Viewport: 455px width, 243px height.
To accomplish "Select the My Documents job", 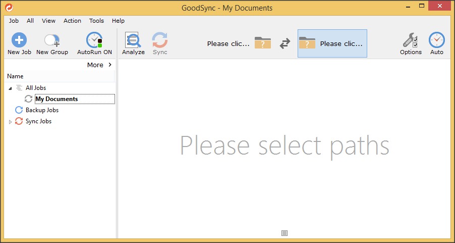I will [x=56, y=99].
